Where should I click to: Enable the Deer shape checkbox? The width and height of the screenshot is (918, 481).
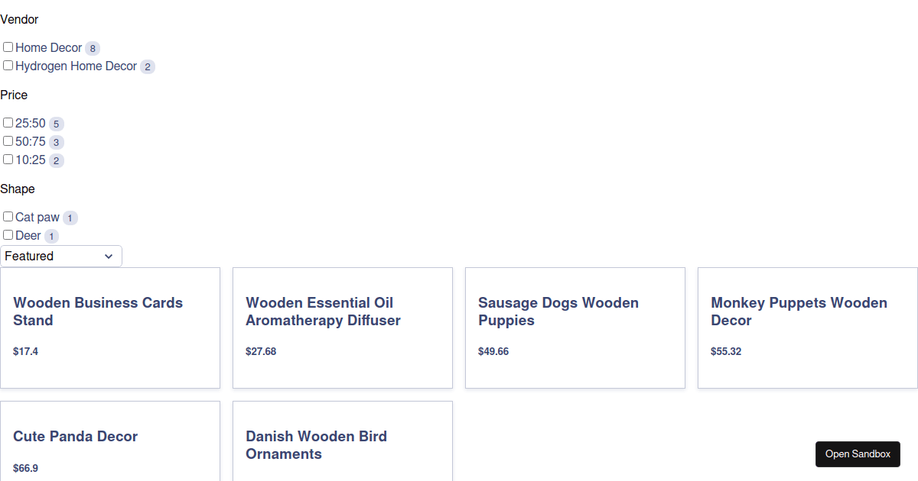click(8, 235)
